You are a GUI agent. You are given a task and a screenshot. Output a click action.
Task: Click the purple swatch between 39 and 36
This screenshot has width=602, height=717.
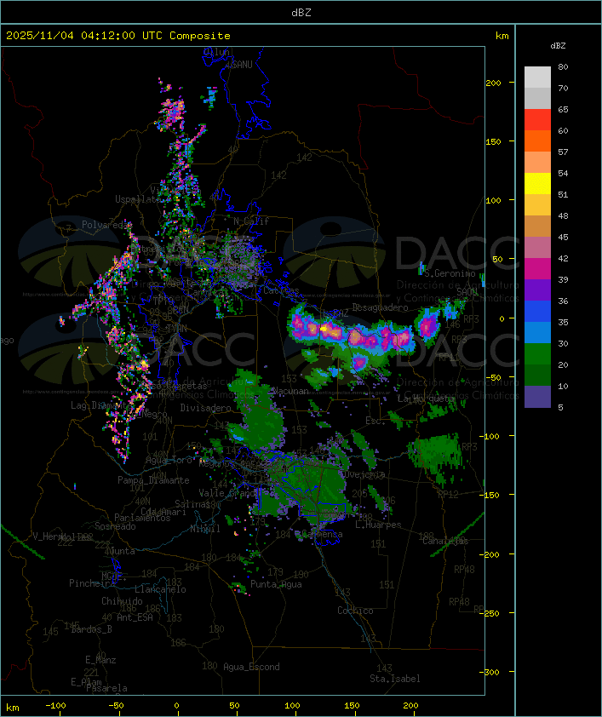pyautogui.click(x=537, y=290)
